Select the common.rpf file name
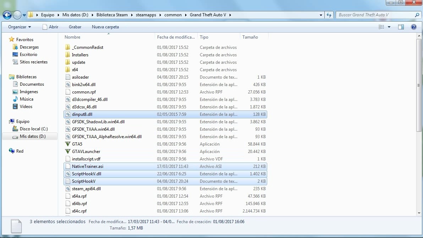The height and width of the screenshot is (238, 423). point(84,92)
